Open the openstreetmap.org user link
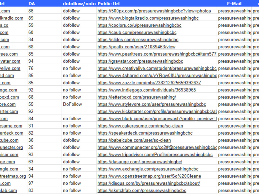259x194 pixels. coord(149,176)
